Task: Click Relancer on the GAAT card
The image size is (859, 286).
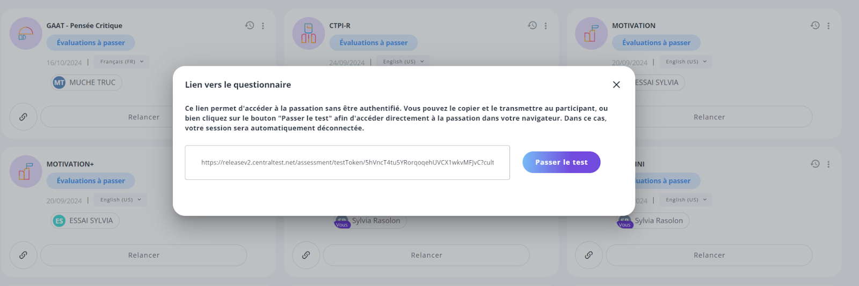Action: 143,117
